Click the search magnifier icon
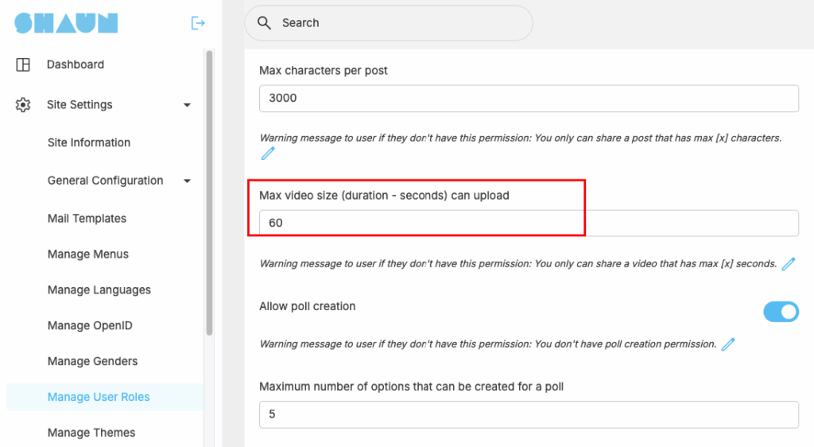Viewport: 814px width, 447px height. coord(264,23)
